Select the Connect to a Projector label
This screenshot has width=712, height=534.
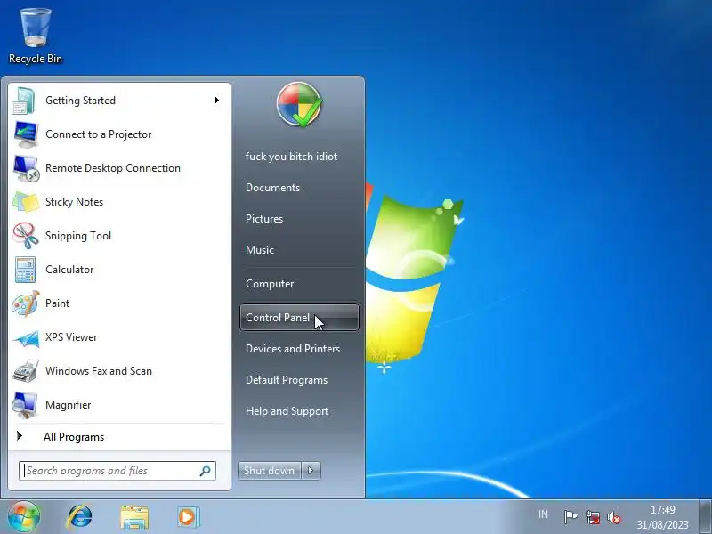[x=99, y=134]
